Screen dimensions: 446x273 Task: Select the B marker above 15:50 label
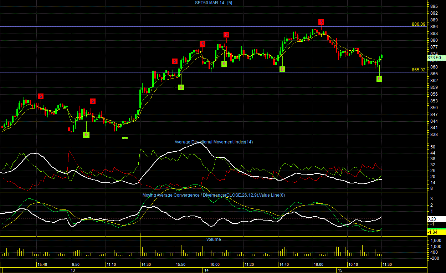coord(181,87)
